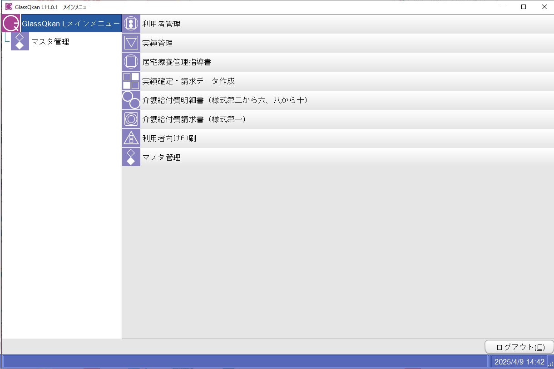Click the 実績確定・請求データ作成 squares icon

coord(131,80)
